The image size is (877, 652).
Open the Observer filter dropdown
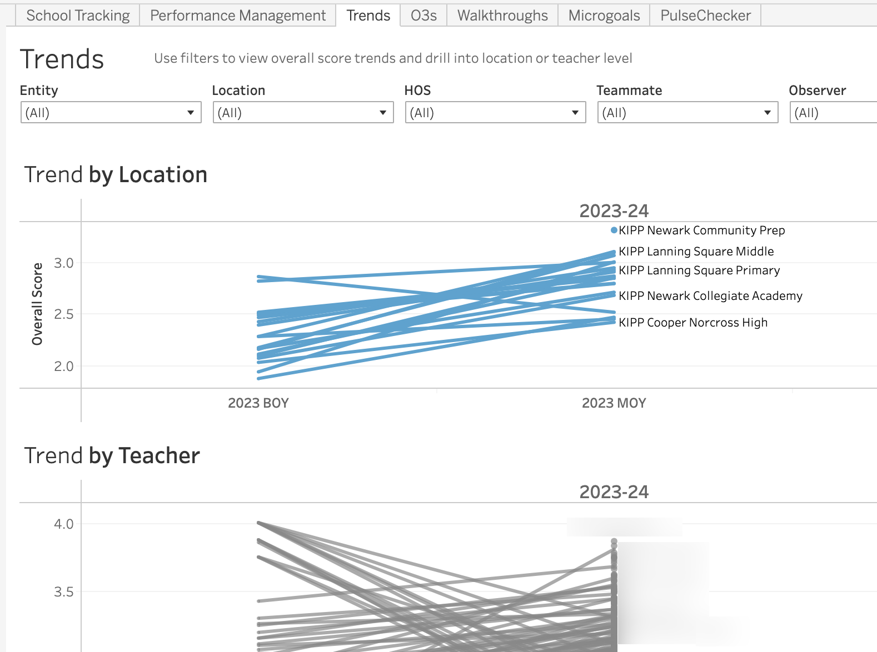834,113
